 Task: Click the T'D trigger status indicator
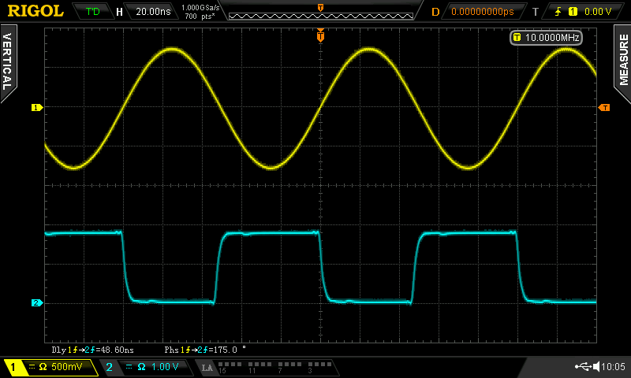(92, 12)
